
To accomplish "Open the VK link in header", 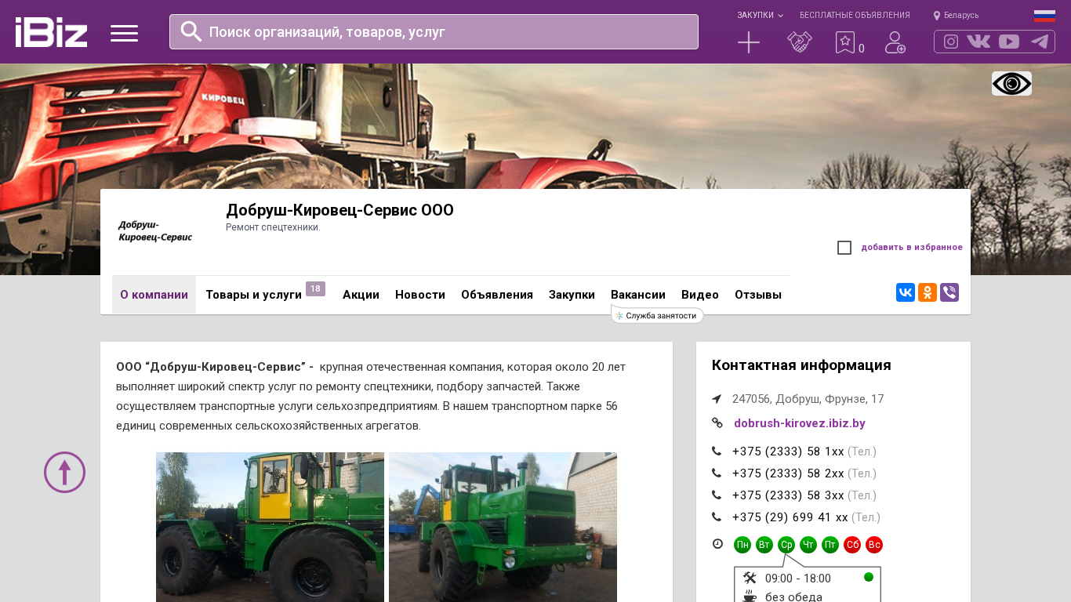I will tap(978, 42).
